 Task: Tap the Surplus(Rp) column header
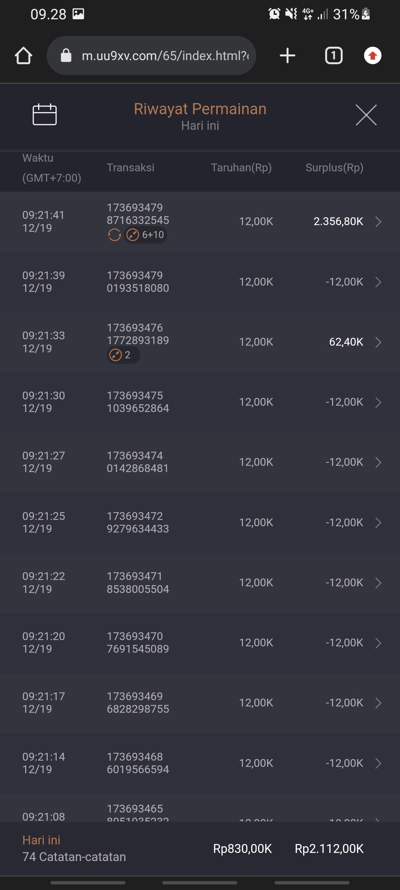tap(334, 168)
